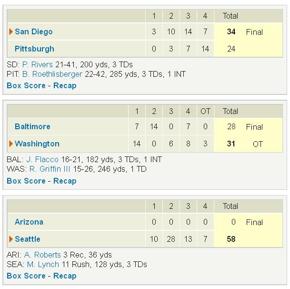Screen dimensions: 290x289
Task: View B. Roethlisberger player page
Action: point(52,74)
